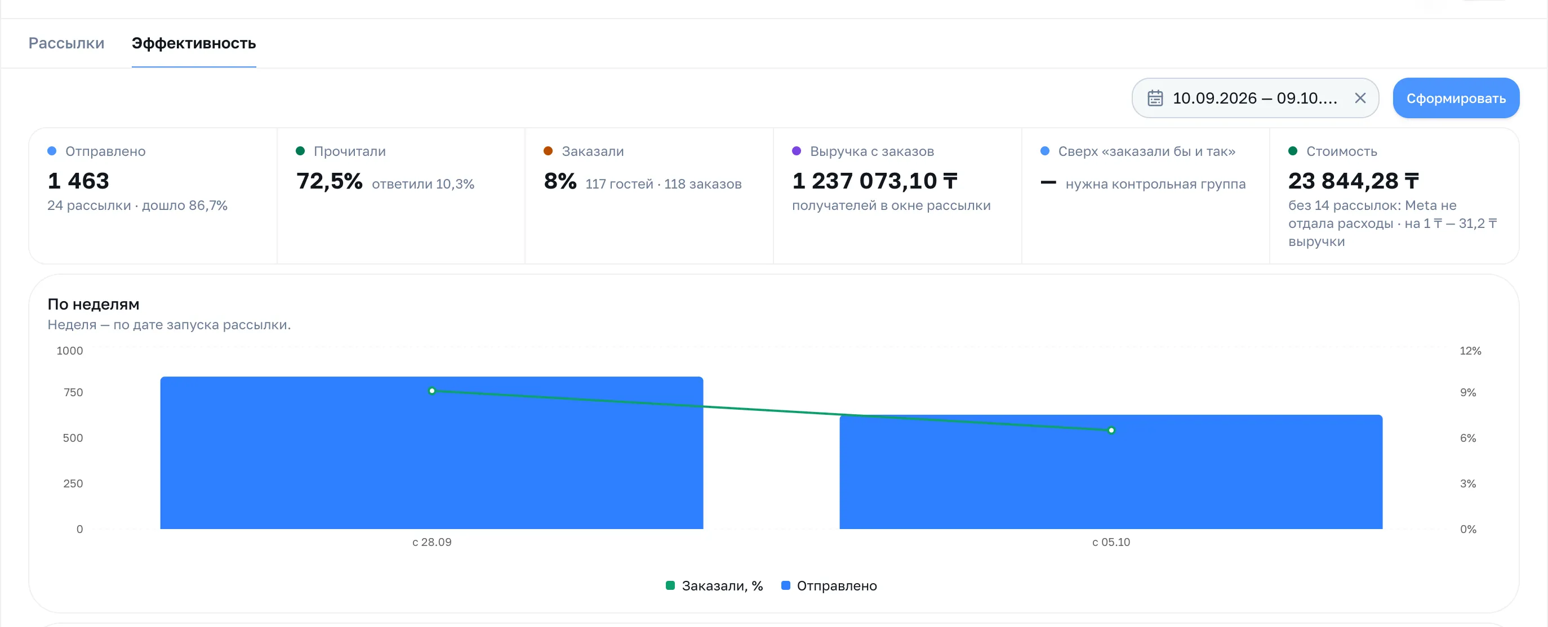1548x627 pixels.
Task: Click text '24 рассылки · дошло 86,7%'
Action: pyautogui.click(x=137, y=205)
